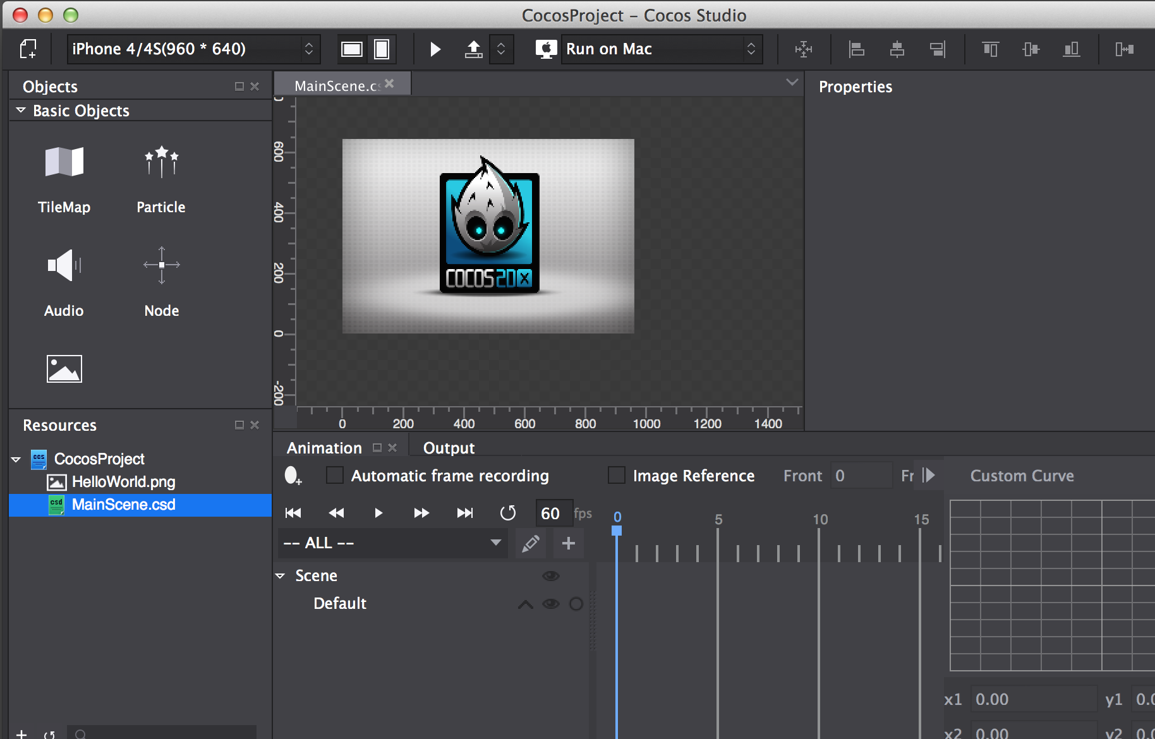The height and width of the screenshot is (739, 1155).
Task: Float the Objects panel
Action: coord(239,87)
